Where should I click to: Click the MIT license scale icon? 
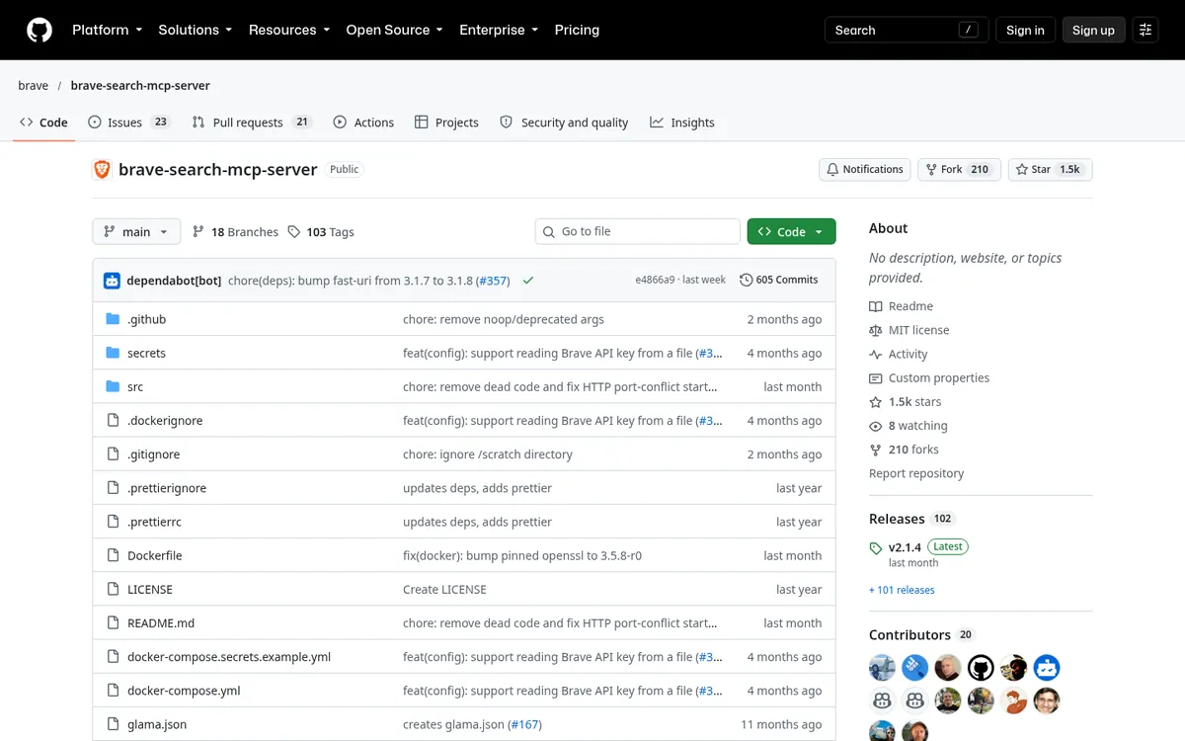876,330
